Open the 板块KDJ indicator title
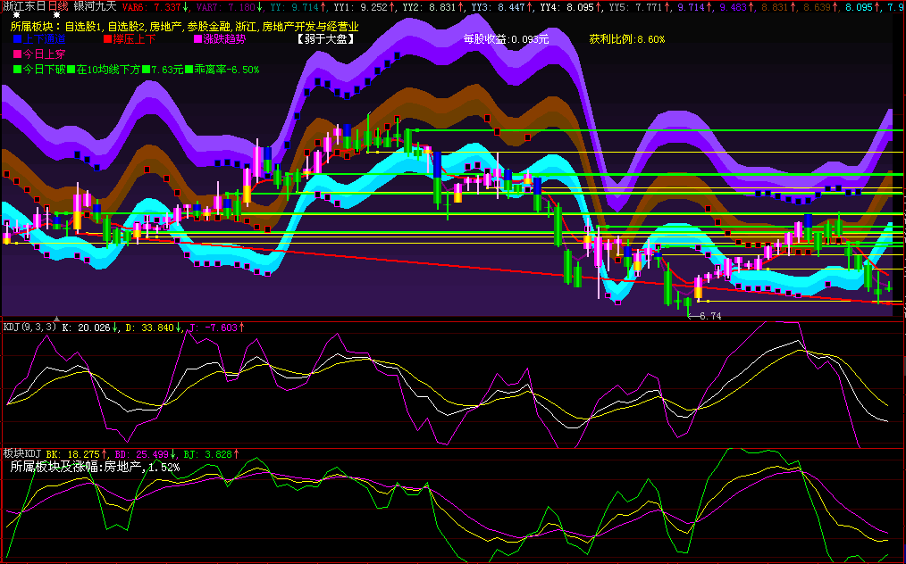This screenshot has width=906, height=564. [x=22, y=453]
